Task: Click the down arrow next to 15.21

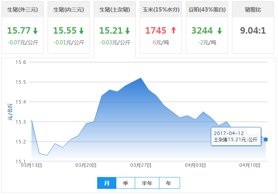Action: click(127, 31)
